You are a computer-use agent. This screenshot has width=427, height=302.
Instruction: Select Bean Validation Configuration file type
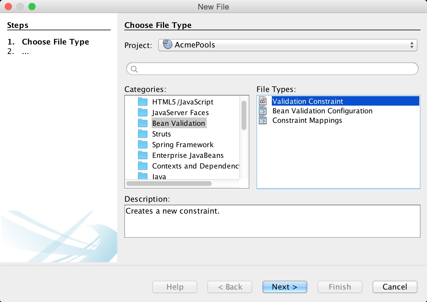[x=322, y=111]
